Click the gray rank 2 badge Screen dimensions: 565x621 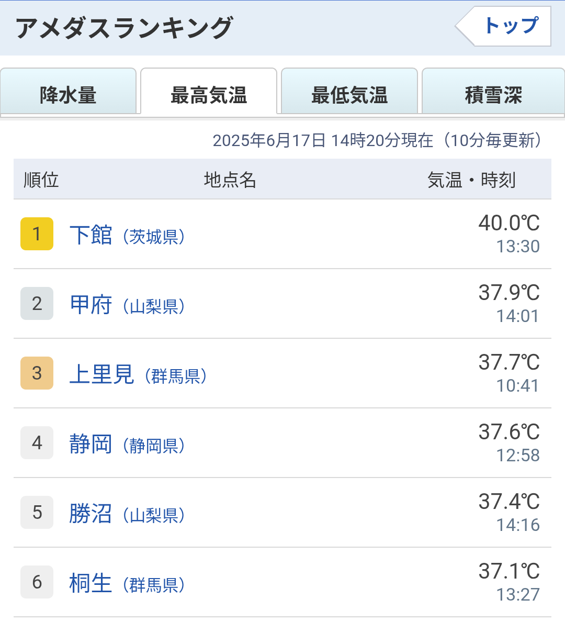37,303
